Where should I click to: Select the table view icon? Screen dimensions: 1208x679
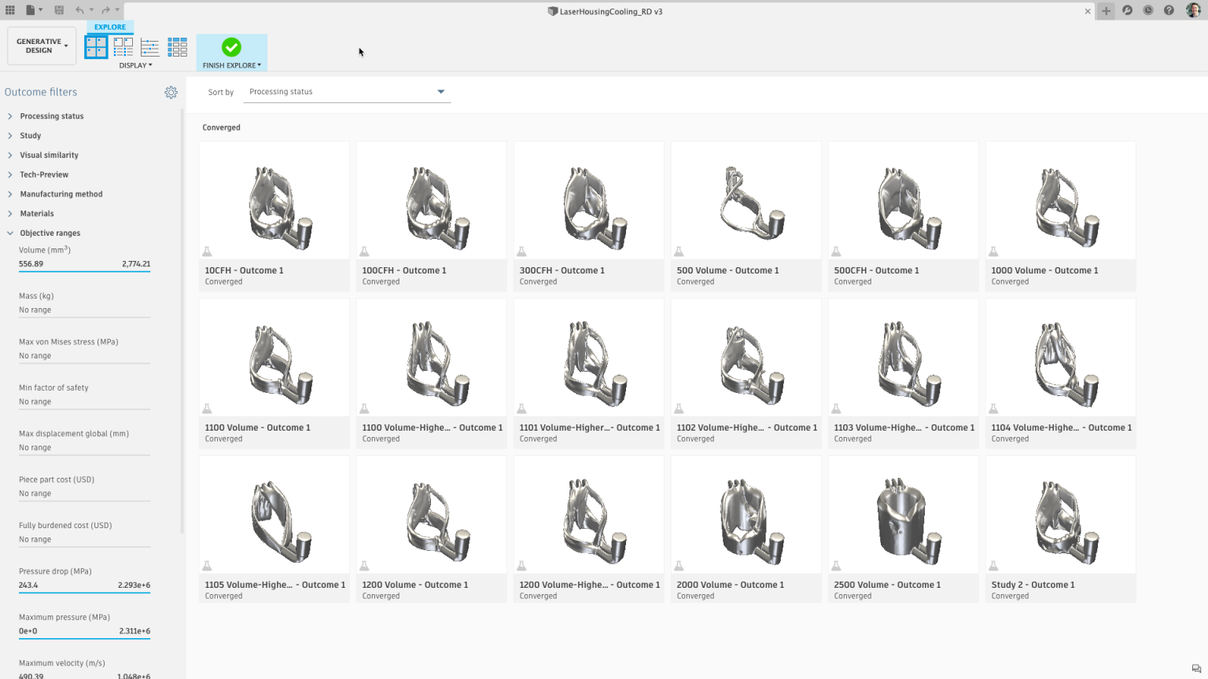click(x=177, y=46)
